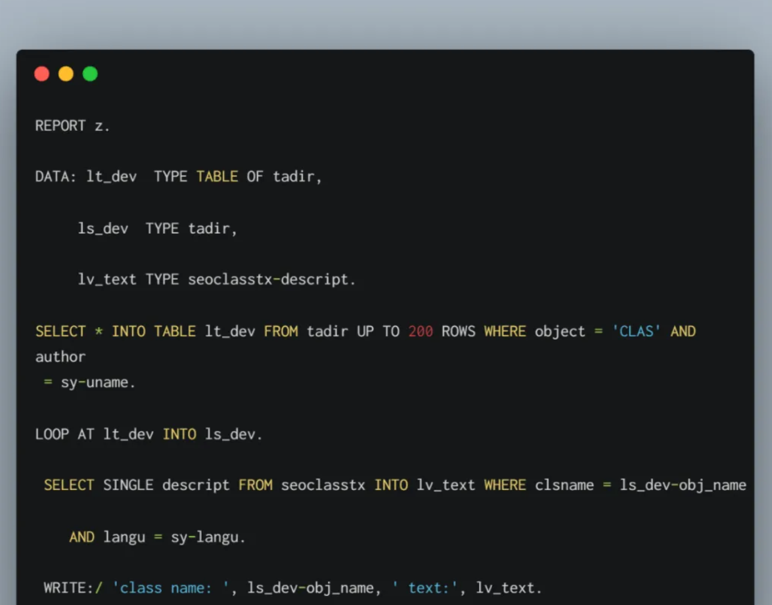Click the yellow TABLE keyword after TYPE
The height and width of the screenshot is (605, 772).
[217, 177]
